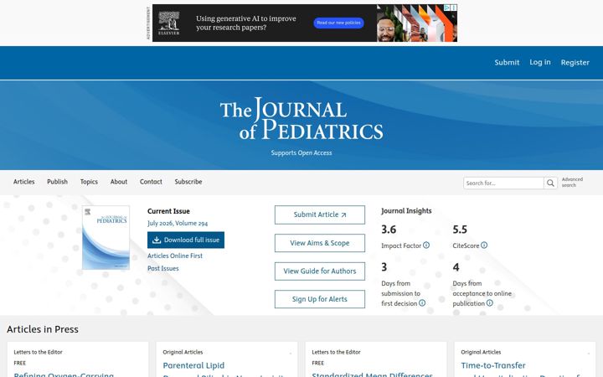Click the search magnifier icon
Screen dimensions: 603x377
[x=551, y=183]
